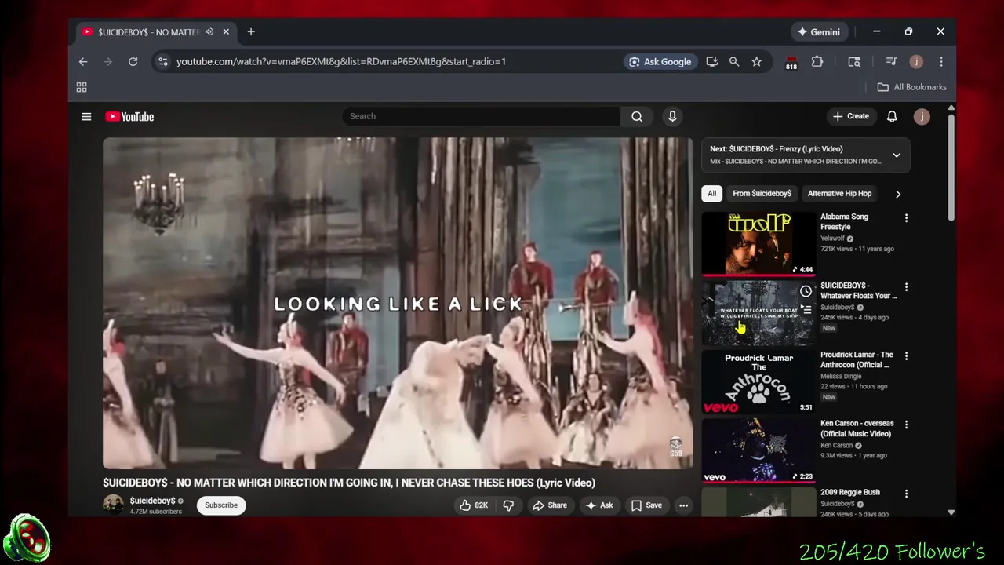The width and height of the screenshot is (1004, 565).
Task: Go back with browser back arrow
Action: click(83, 61)
